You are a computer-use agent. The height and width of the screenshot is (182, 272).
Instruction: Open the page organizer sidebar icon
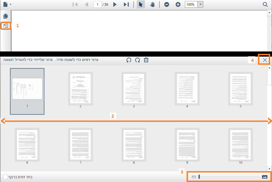[x=6, y=26]
